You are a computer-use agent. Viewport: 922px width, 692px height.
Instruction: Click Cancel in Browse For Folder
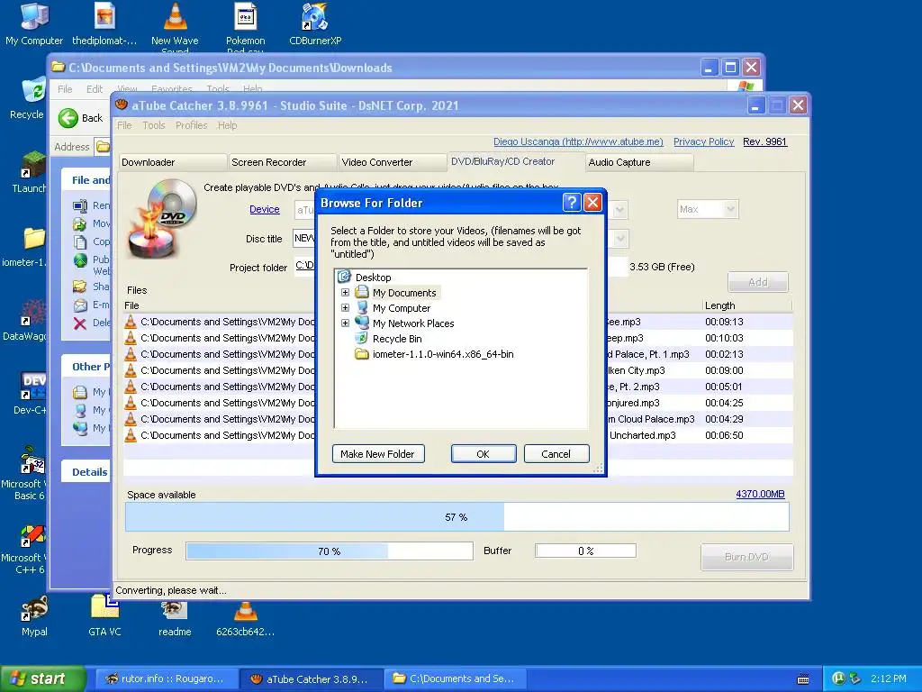coord(556,454)
